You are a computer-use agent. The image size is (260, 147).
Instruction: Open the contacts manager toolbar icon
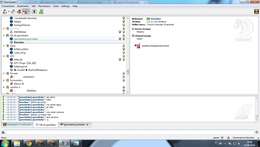click(41, 11)
